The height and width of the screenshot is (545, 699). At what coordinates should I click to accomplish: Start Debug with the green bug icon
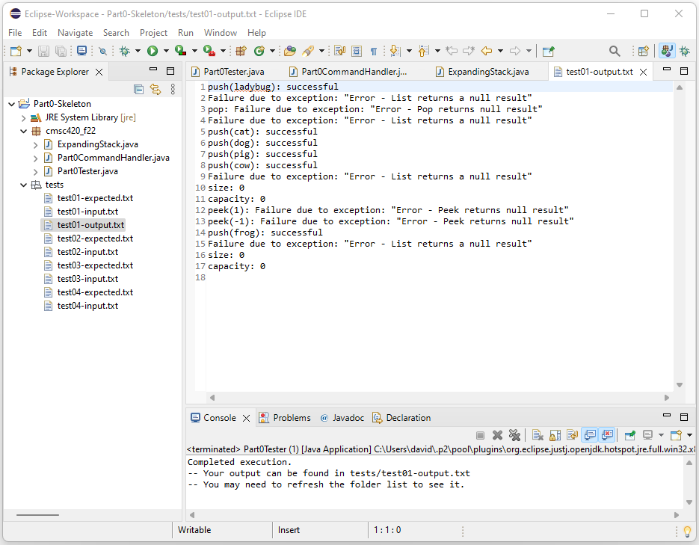pyautogui.click(x=125, y=52)
